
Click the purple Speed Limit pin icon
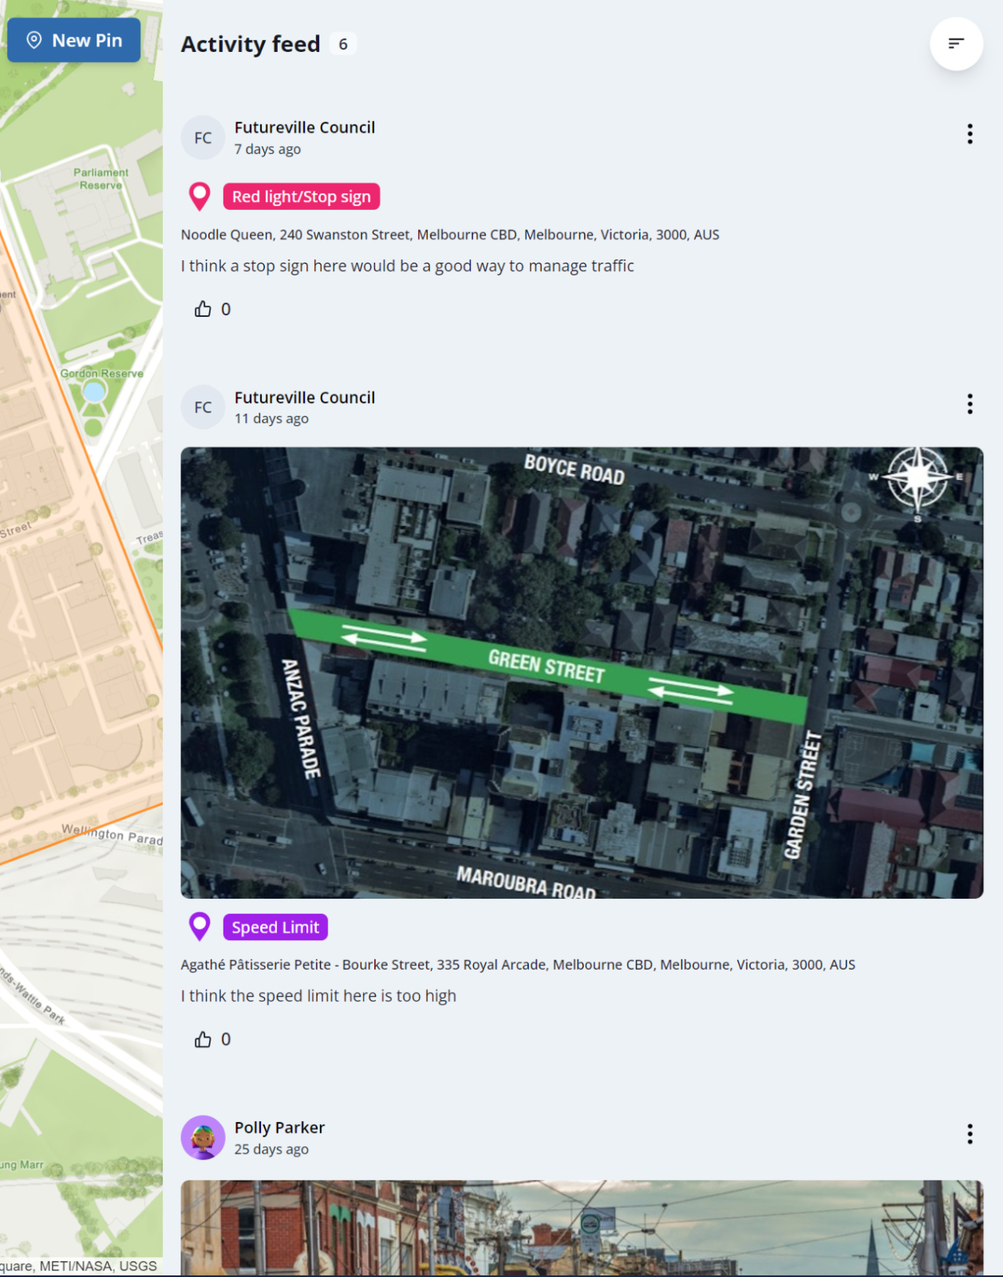[199, 927]
